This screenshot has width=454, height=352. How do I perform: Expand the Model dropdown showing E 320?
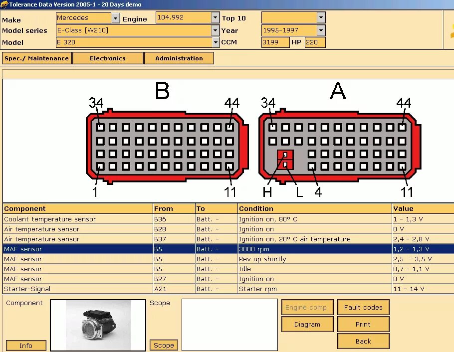click(216, 42)
